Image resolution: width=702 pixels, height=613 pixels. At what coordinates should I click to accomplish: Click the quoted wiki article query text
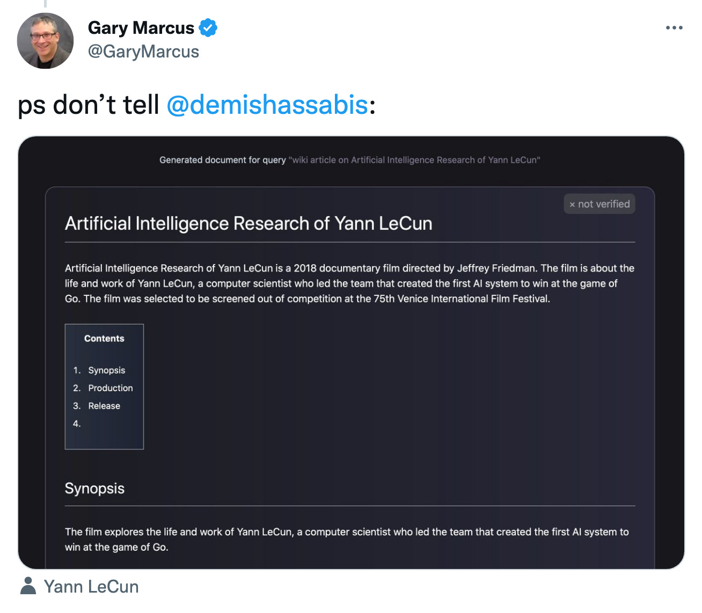point(415,160)
